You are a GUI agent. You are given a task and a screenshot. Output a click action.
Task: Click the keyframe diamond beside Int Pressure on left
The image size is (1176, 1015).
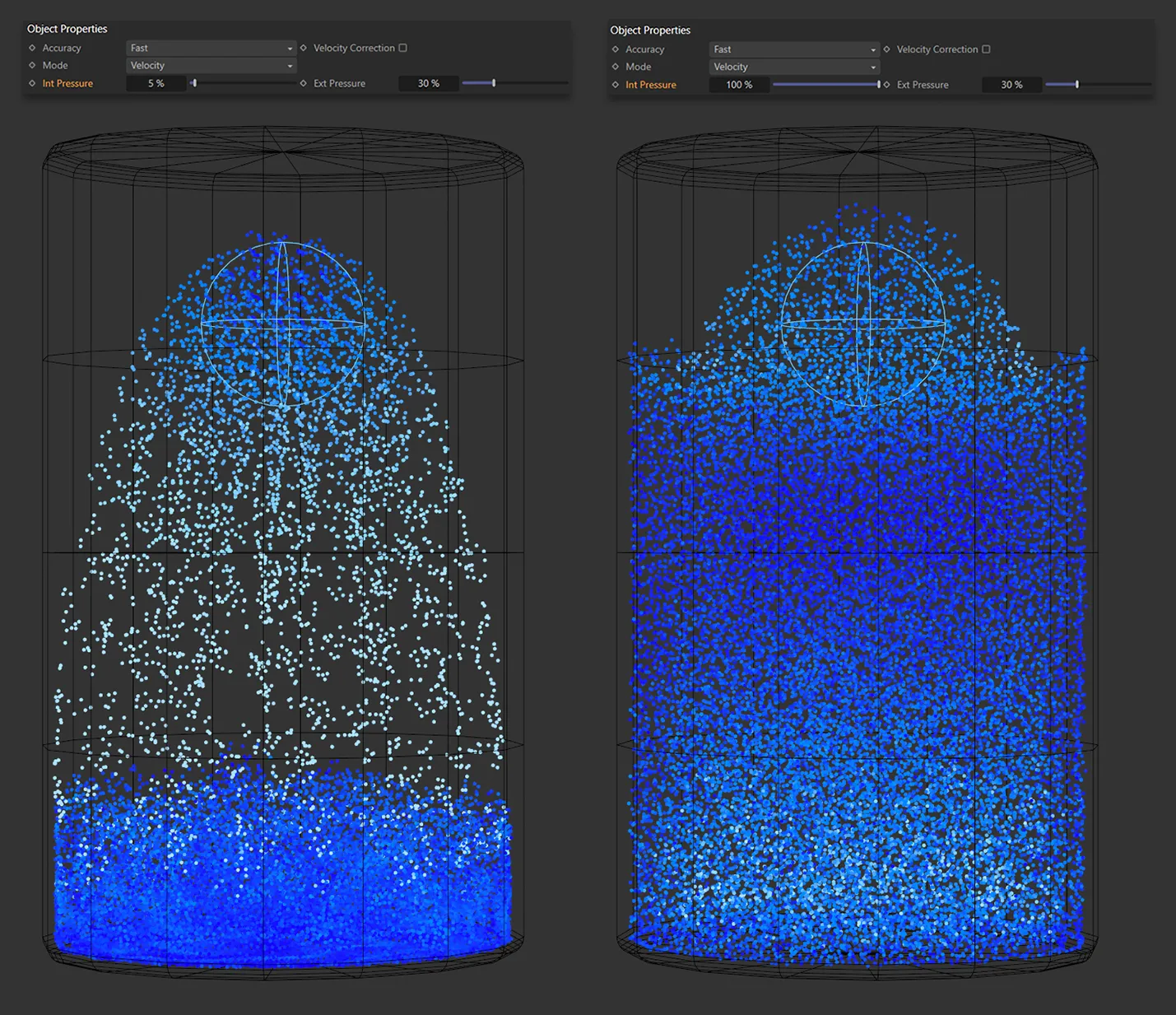[x=30, y=83]
